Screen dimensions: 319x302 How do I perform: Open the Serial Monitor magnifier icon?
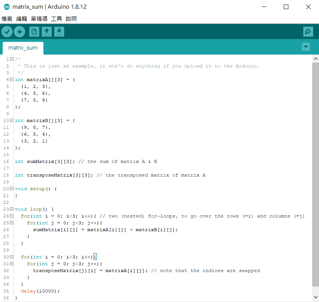click(308, 32)
